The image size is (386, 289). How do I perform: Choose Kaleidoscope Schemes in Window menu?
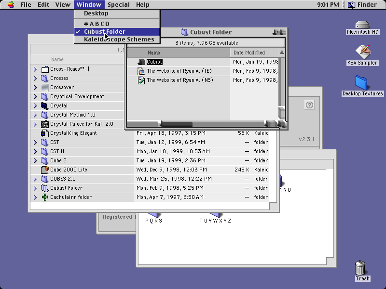[117, 39]
